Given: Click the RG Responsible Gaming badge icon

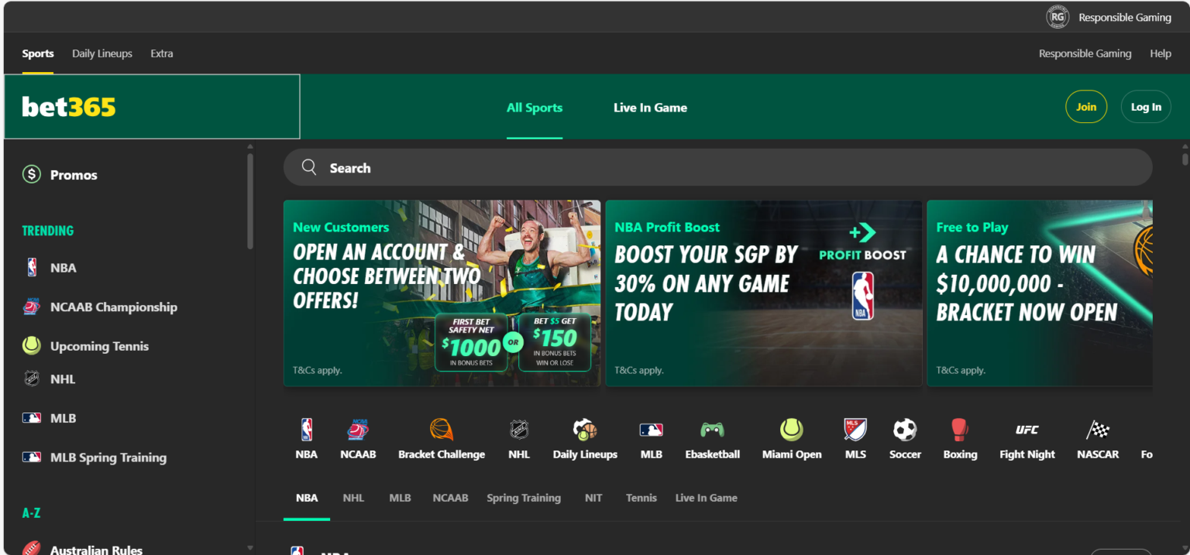Looking at the screenshot, I should 1058,17.
